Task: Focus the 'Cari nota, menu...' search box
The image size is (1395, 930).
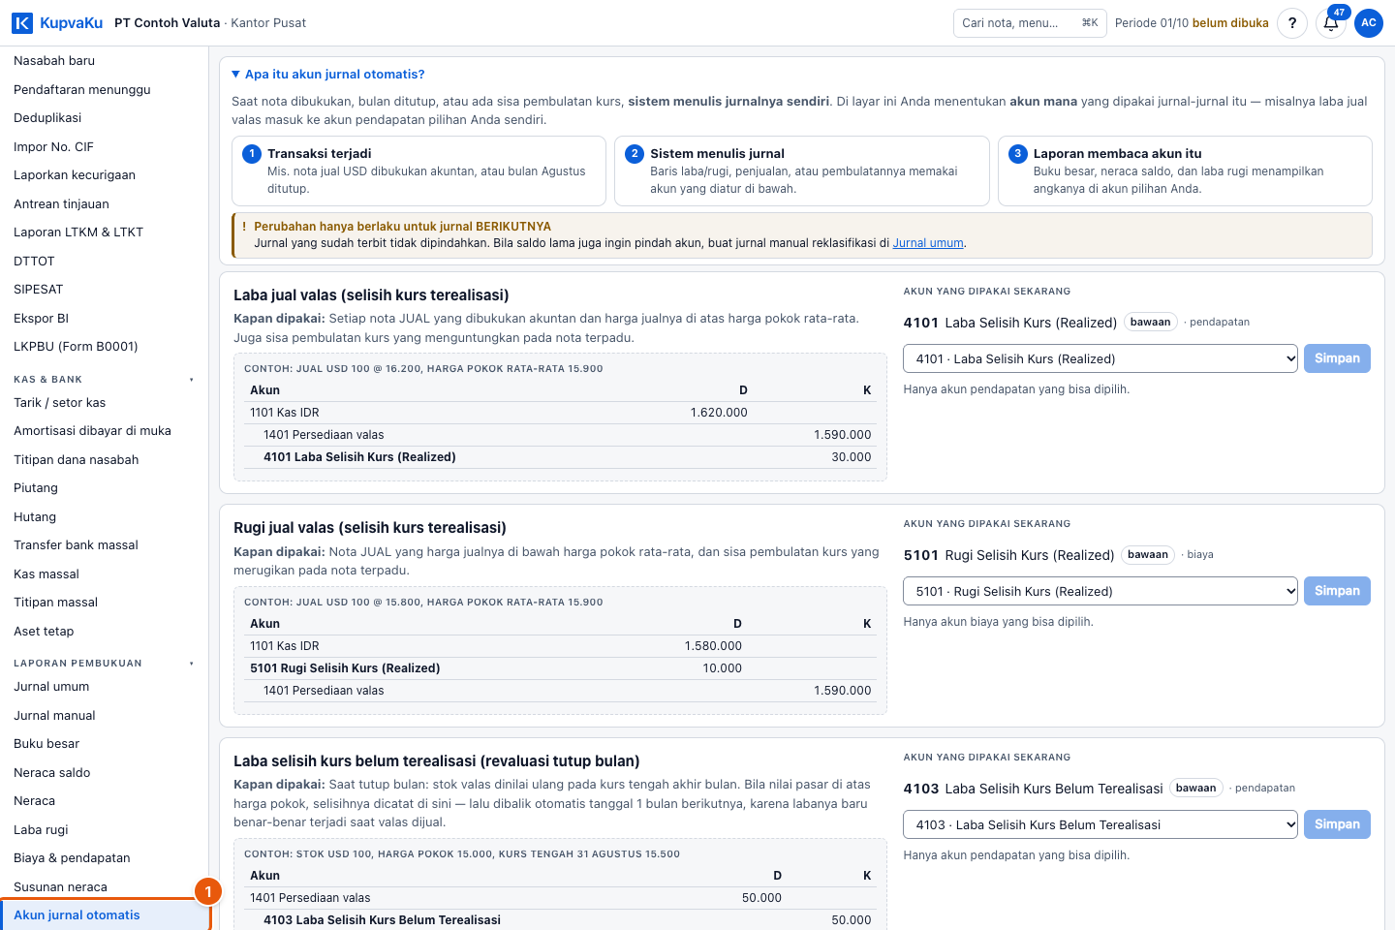Action: [x=1030, y=23]
